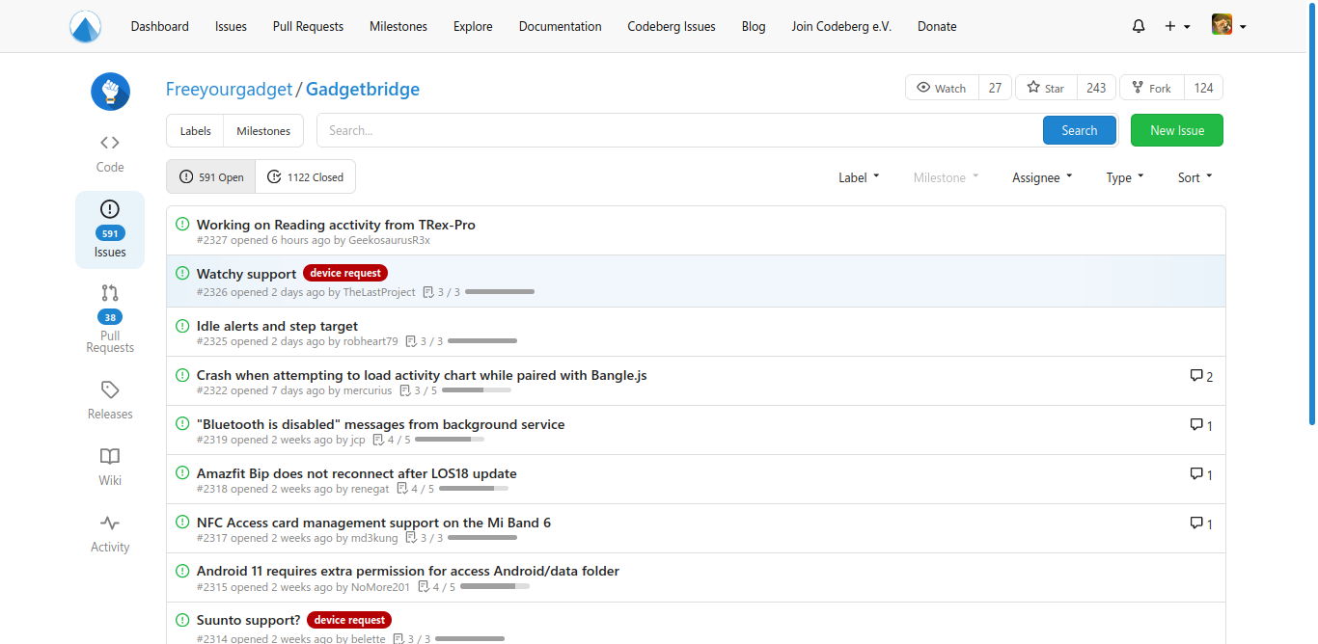Open Explore in top navigation
The width and height of the screenshot is (1318, 644).
pos(473,26)
